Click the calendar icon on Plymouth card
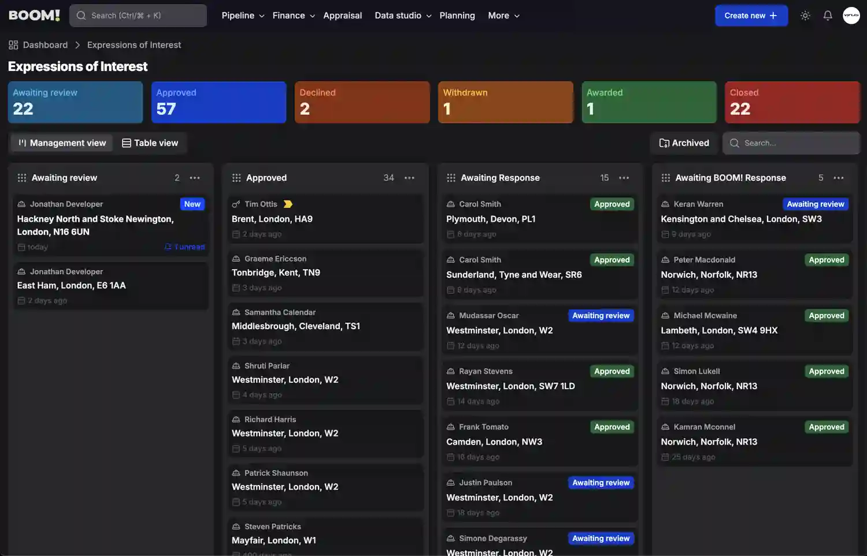 pyautogui.click(x=450, y=234)
